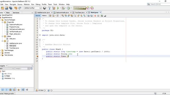Screen dimensions: 170x95
Task: Switch to TrayClass.java editor tab
Action: pos(80,13)
